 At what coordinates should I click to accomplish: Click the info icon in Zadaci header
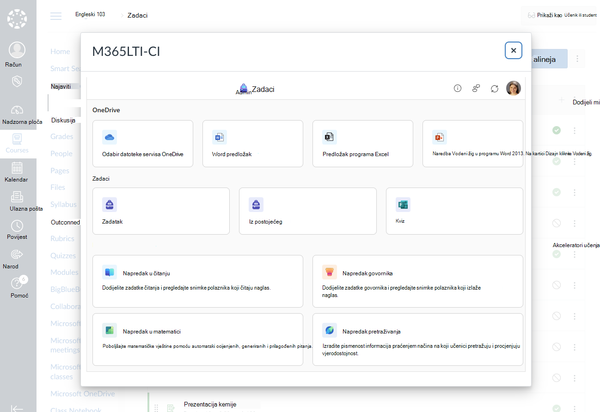click(458, 88)
